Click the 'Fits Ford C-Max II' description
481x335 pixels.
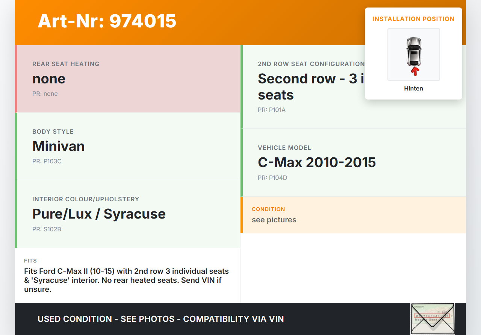pyautogui.click(x=127, y=280)
